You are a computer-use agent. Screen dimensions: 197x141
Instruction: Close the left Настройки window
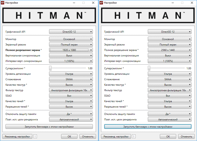click(93, 3)
